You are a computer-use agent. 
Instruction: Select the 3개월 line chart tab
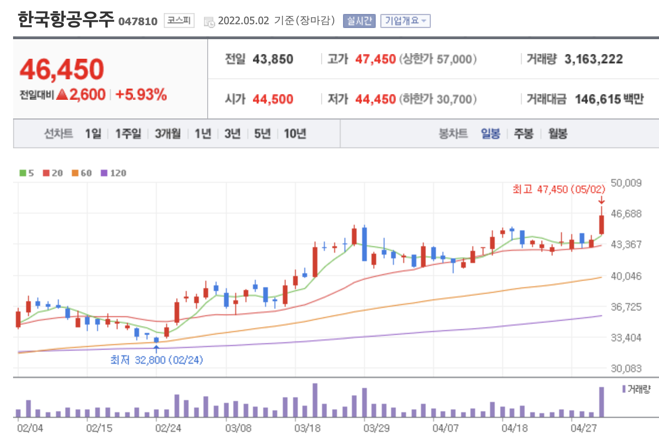point(168,134)
